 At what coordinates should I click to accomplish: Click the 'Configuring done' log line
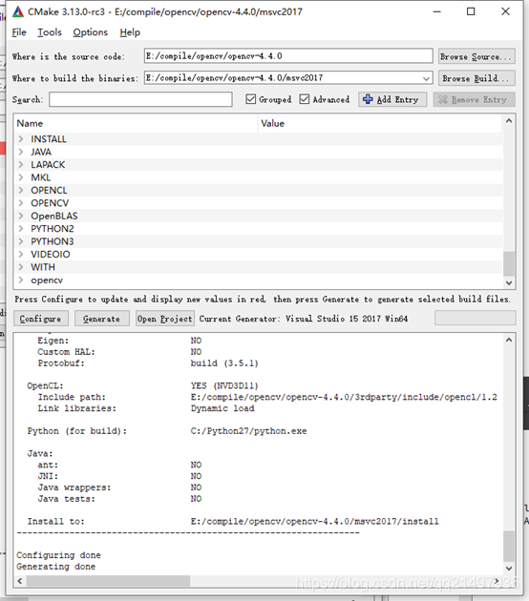58,555
